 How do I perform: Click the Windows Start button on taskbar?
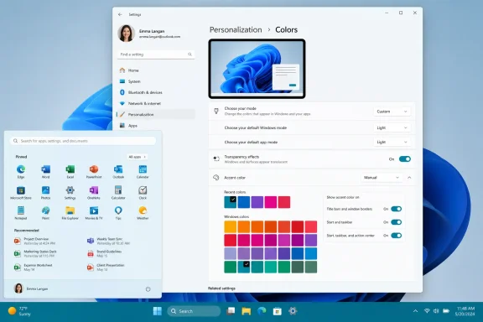pos(158,311)
